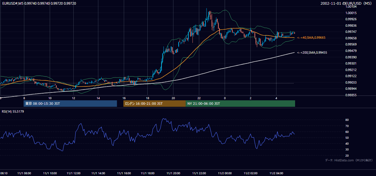Click the 200 SMA 0.99455 label
The image size is (376, 176).
tap(312, 53)
